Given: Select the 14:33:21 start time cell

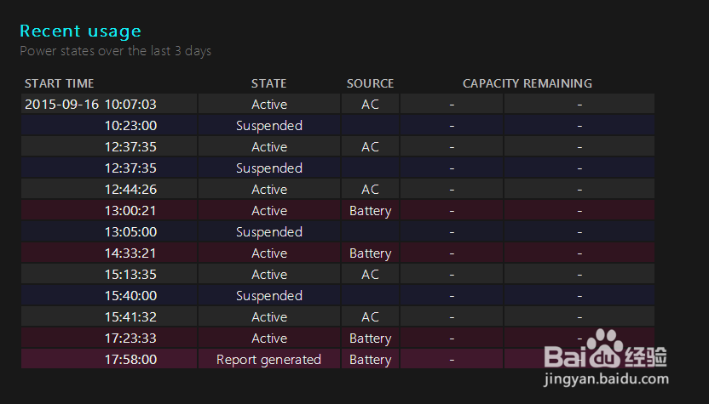Looking at the screenshot, I should (x=130, y=253).
